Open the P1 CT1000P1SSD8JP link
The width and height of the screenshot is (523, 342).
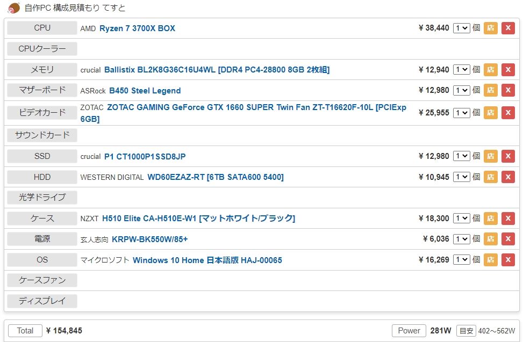(x=145, y=157)
